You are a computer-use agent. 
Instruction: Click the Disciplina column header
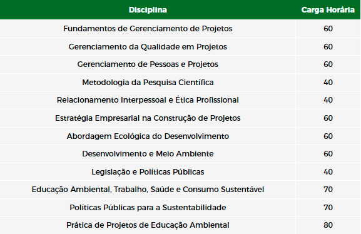148,9
